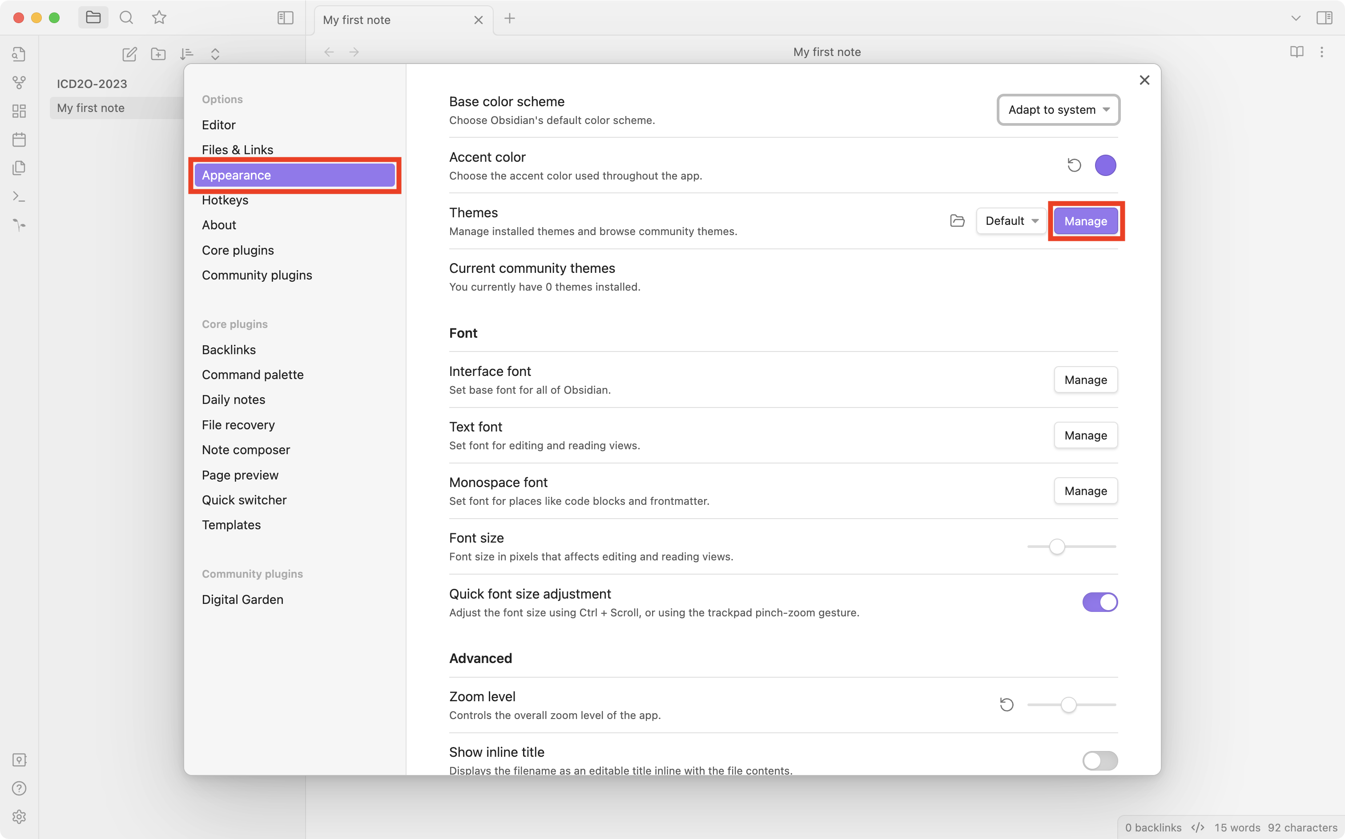Viewport: 1345px width, 839px height.
Task: Open note more options menu
Action: click(1322, 52)
